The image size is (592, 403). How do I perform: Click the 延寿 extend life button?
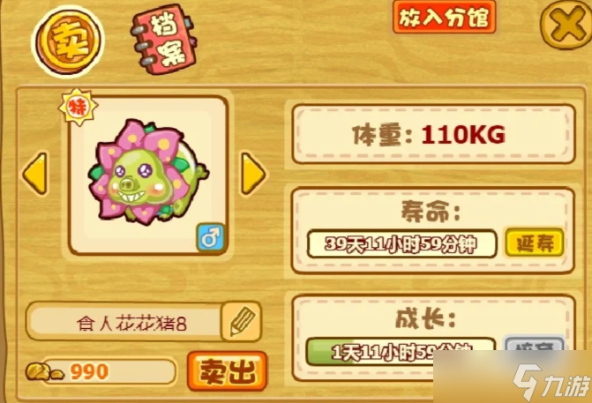pos(535,243)
